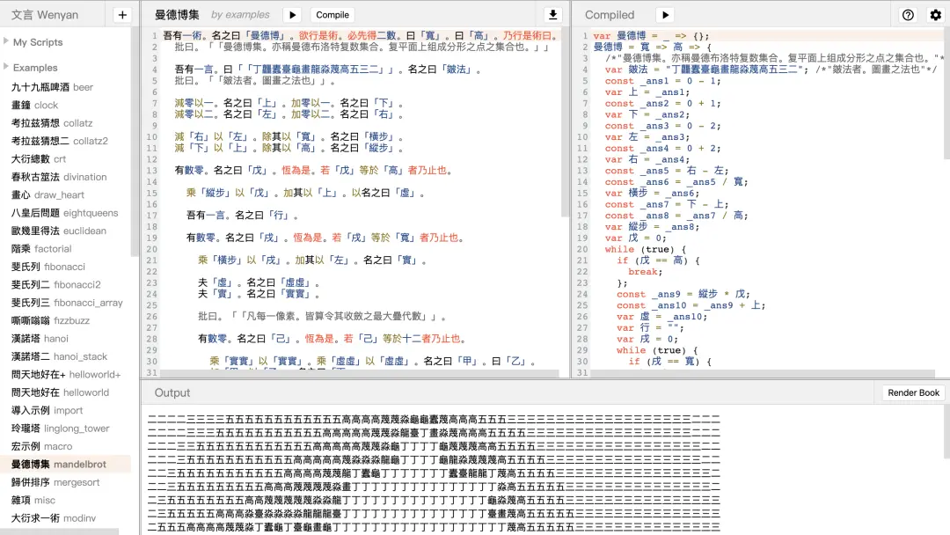950x535 pixels.
Task: Select the mandelbrot example
Action: coord(65,464)
